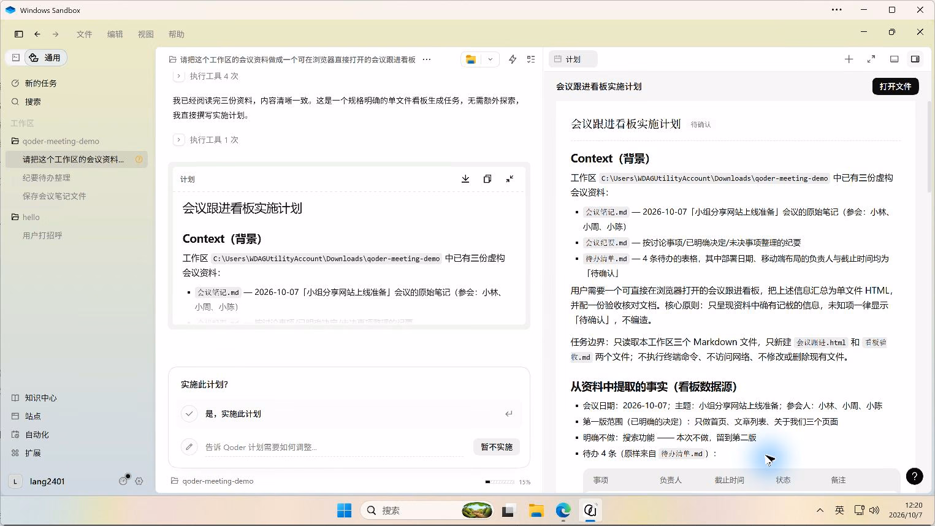
Task: Add a new tab with the plus icon
Action: point(849,59)
